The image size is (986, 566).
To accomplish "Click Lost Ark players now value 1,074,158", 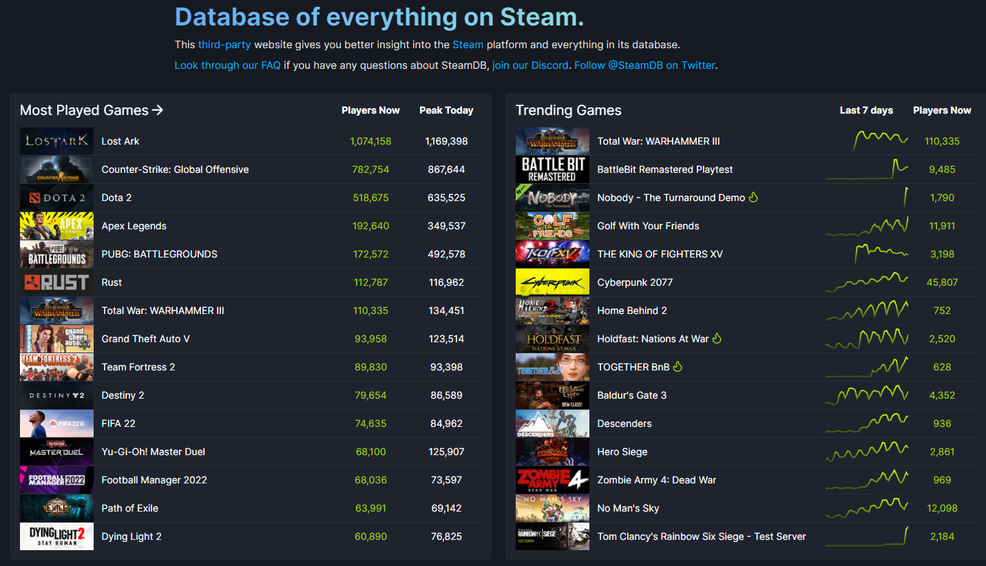I will click(370, 141).
